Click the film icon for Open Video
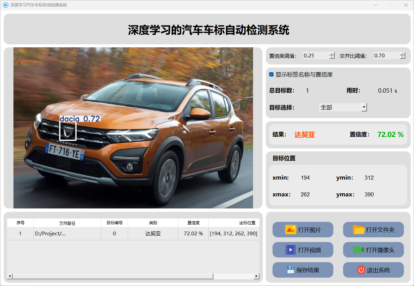The height and width of the screenshot is (286, 414). pyautogui.click(x=290, y=250)
